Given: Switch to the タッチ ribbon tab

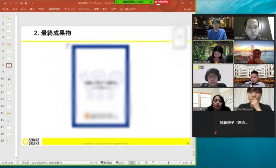Looking at the screenshot, I should point(15,9).
